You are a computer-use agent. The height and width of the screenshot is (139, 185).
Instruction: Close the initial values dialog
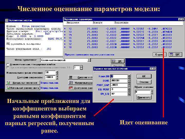point(154,69)
